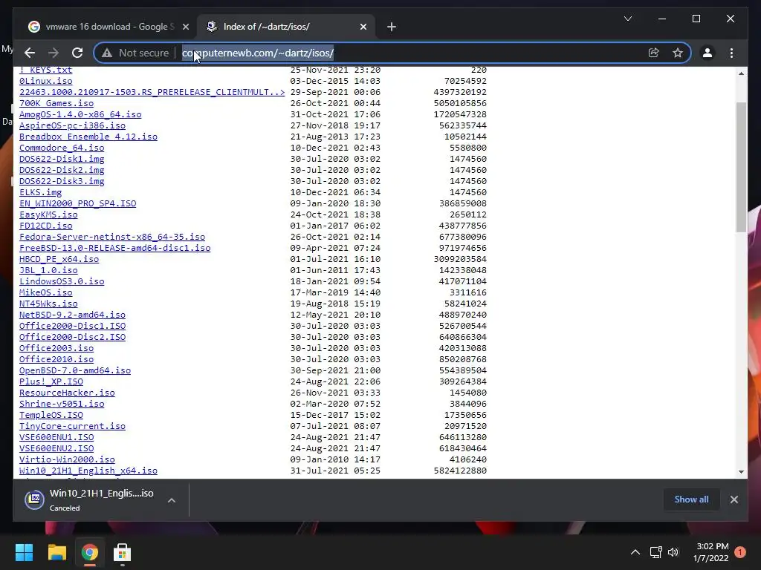The height and width of the screenshot is (570, 761).
Task: Show all downloads
Action: 691,499
